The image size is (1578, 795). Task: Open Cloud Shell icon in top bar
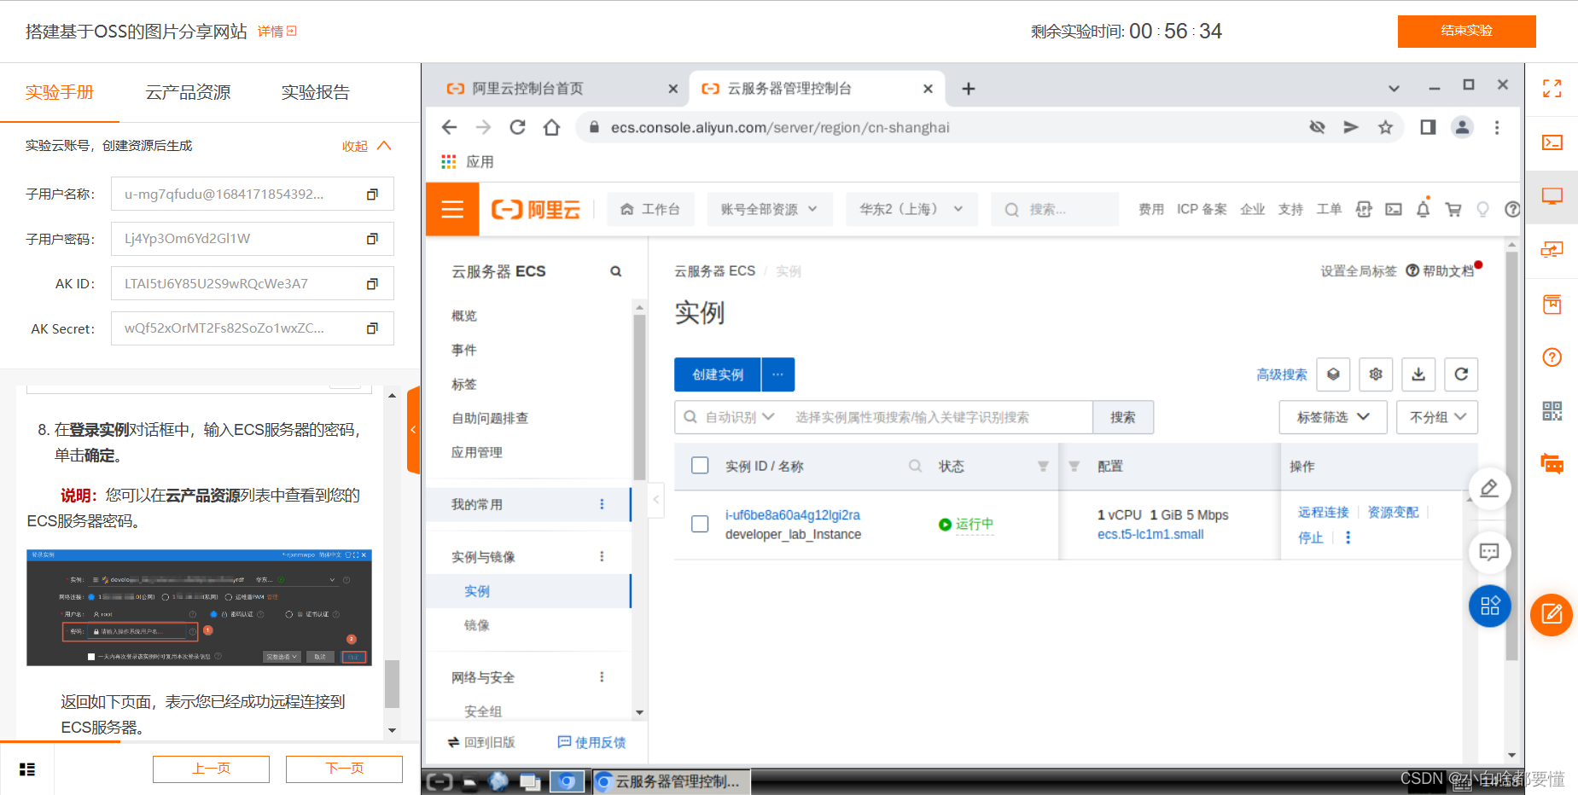coord(1394,209)
